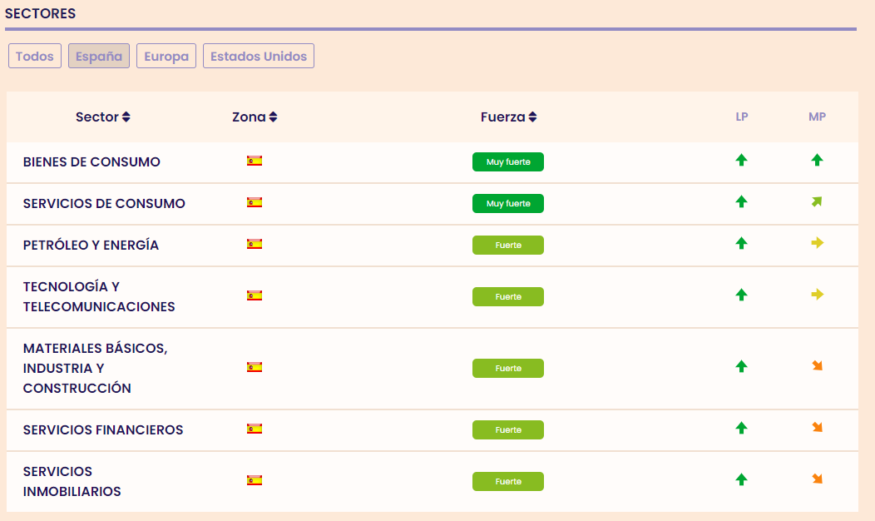875x521 pixels.
Task: Sort table by Sector column
Action: pos(103,117)
